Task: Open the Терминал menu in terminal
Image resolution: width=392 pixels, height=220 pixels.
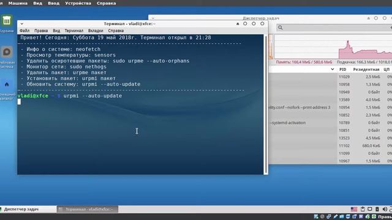Action: pyautogui.click(x=74, y=31)
